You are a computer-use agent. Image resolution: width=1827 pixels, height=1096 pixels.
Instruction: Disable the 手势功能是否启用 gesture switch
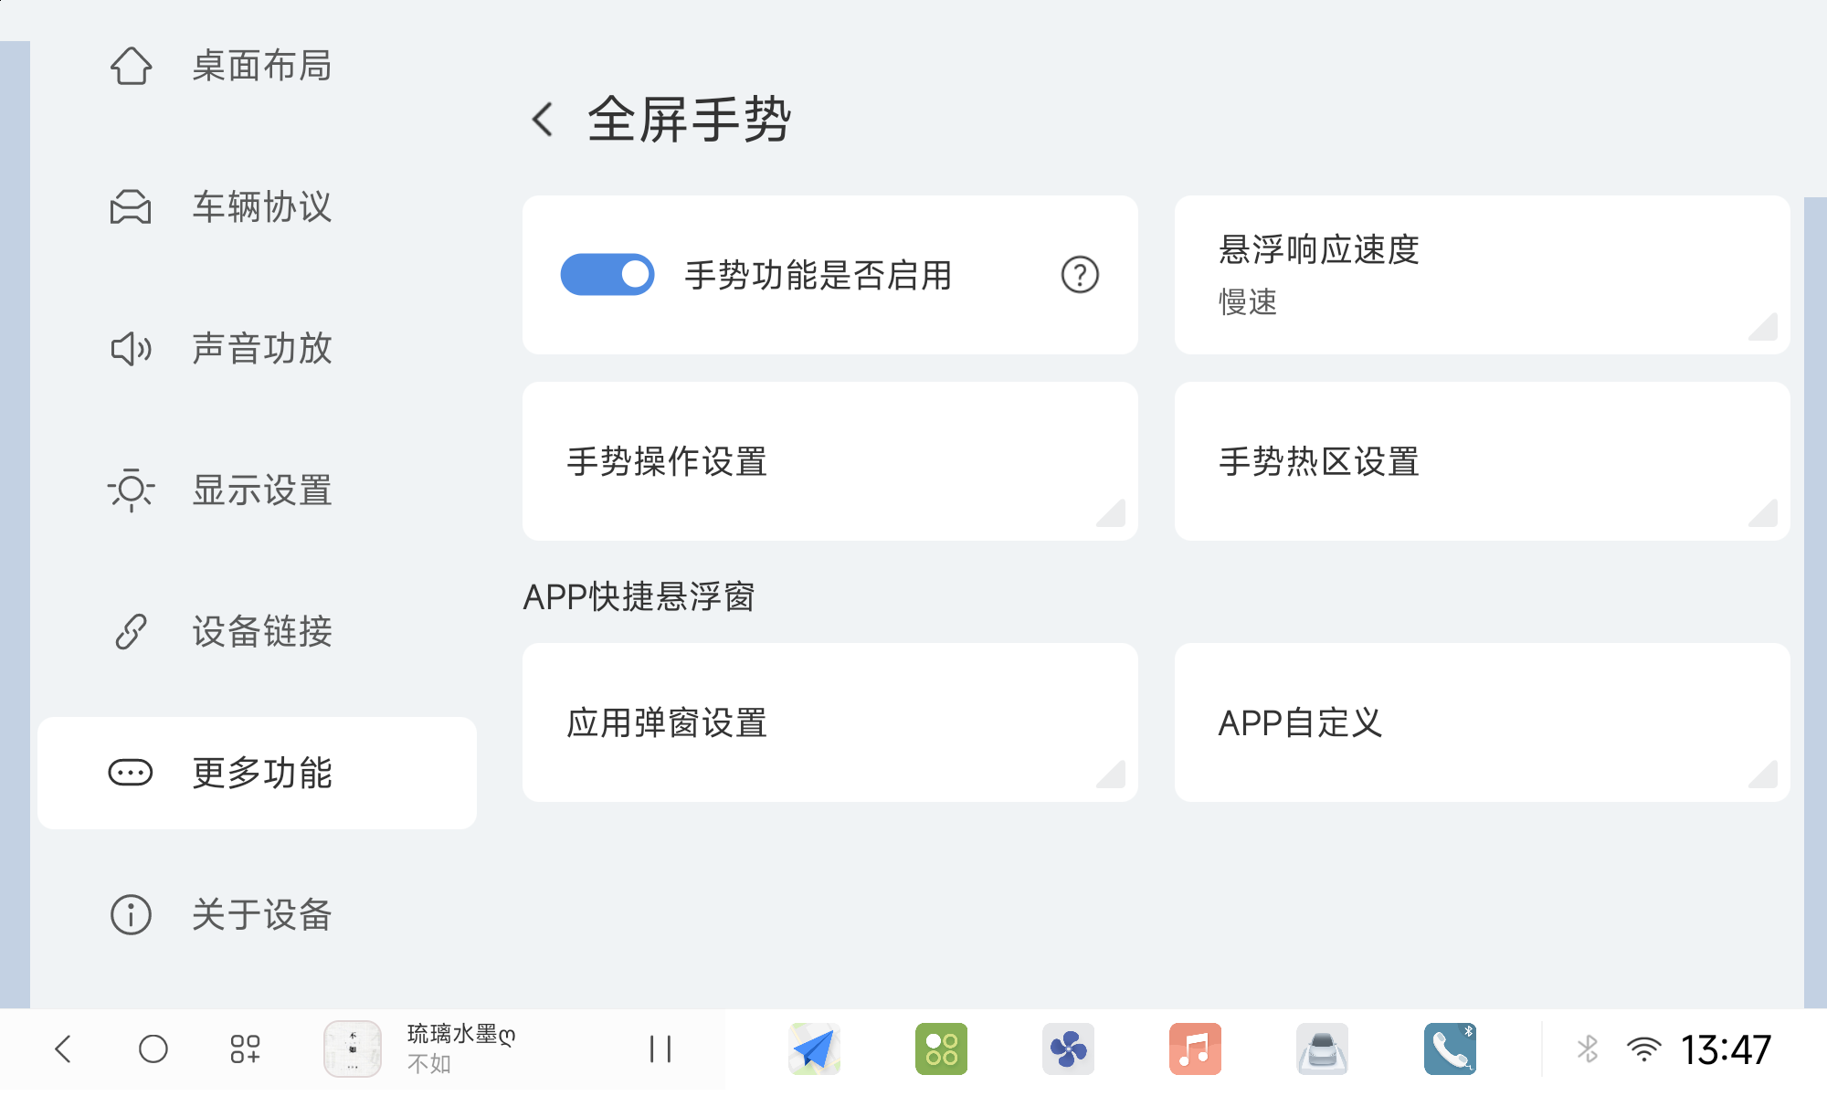(x=607, y=273)
